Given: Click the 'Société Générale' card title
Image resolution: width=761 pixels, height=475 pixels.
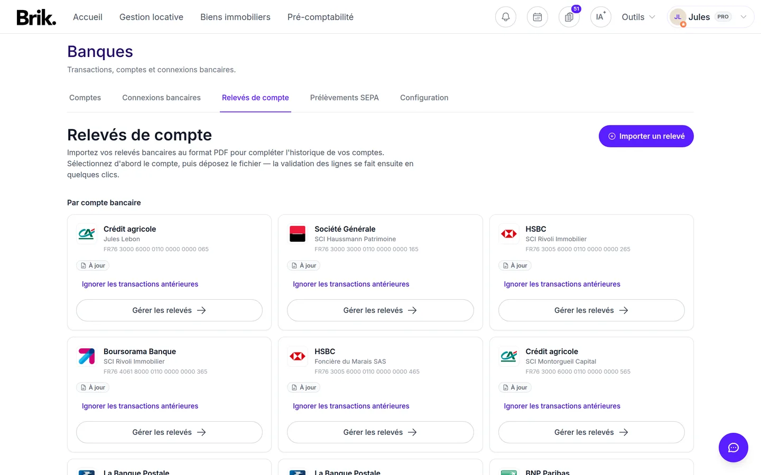Looking at the screenshot, I should click(345, 229).
